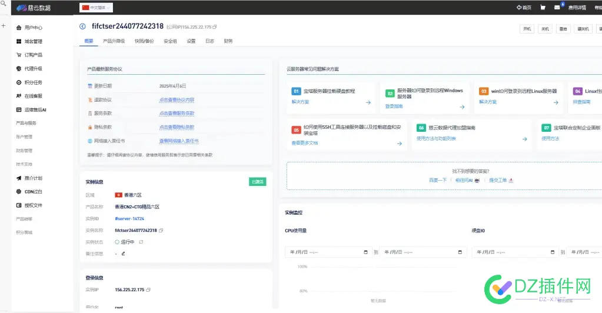The image size is (602, 313).
Task: Open the shopping cart in top bar
Action: [x=543, y=7]
